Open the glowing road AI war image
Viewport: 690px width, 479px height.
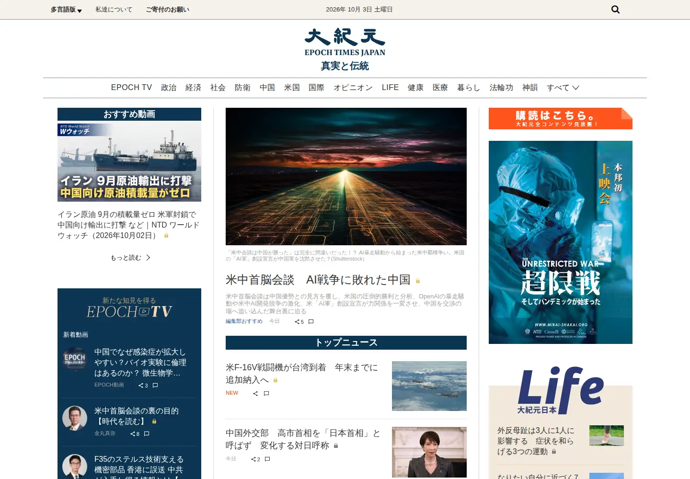point(346,176)
